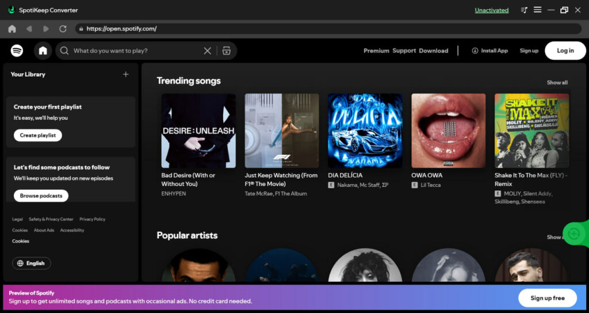Click the globe icon in the English button

click(x=20, y=263)
